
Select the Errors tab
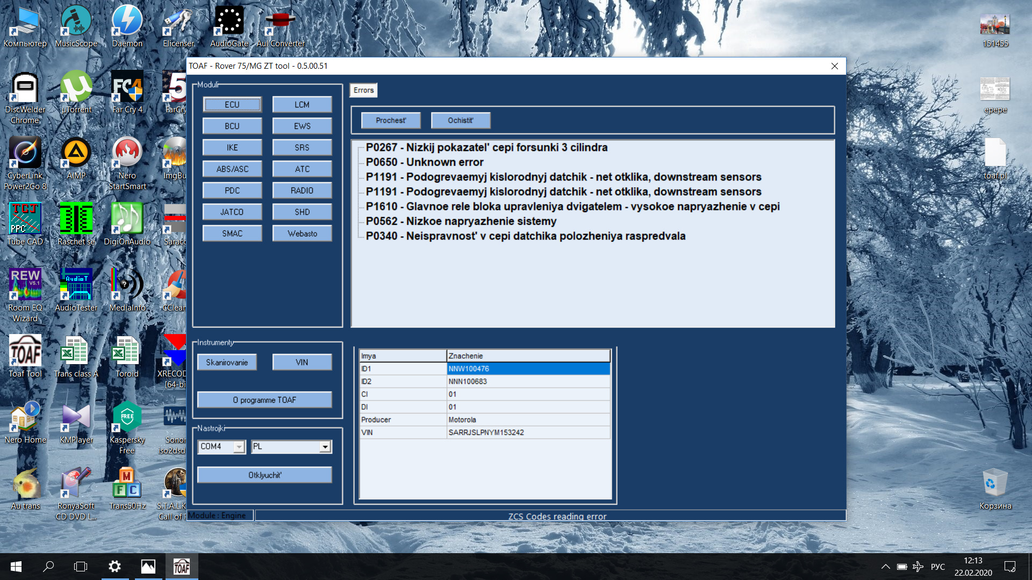pos(365,90)
